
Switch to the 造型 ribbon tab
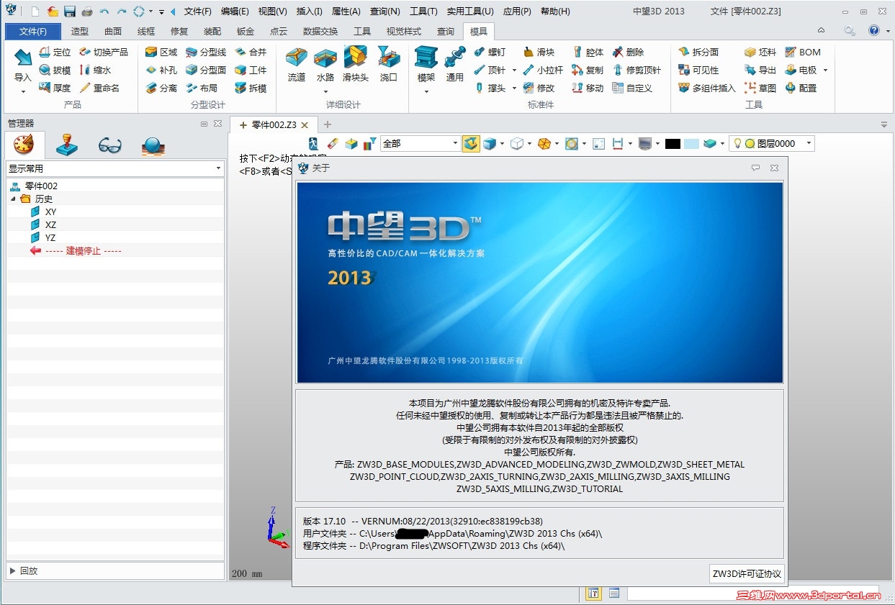click(80, 32)
